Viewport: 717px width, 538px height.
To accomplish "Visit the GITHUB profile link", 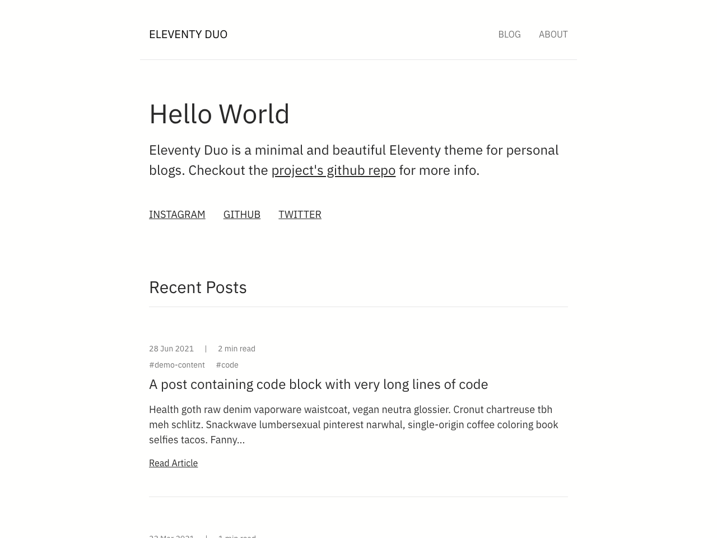I will coord(241,214).
